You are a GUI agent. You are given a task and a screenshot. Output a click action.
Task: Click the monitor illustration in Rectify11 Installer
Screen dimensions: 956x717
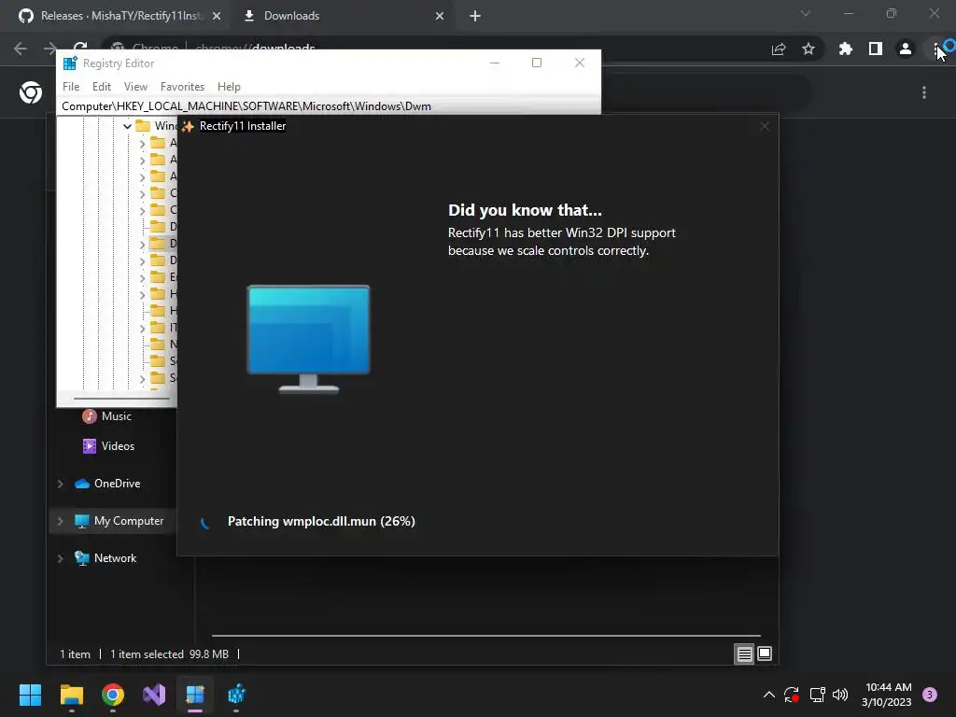pos(308,339)
